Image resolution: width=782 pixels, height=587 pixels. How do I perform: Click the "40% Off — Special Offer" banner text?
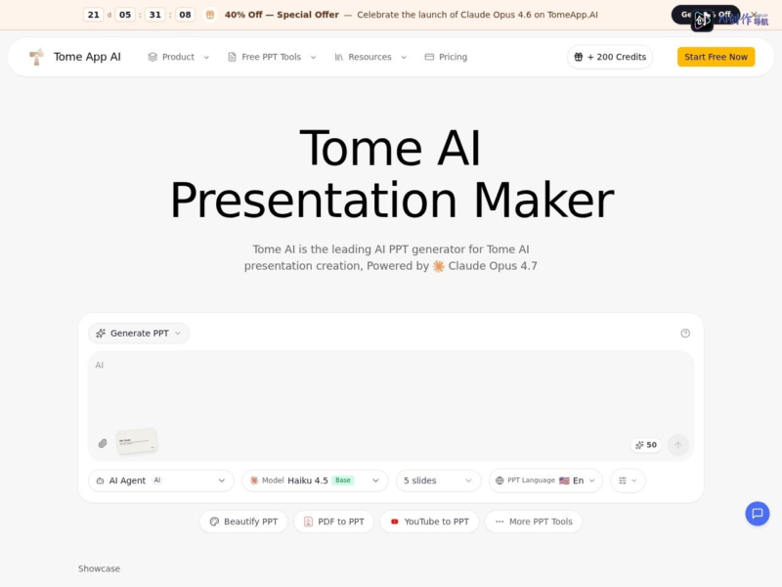(x=282, y=15)
